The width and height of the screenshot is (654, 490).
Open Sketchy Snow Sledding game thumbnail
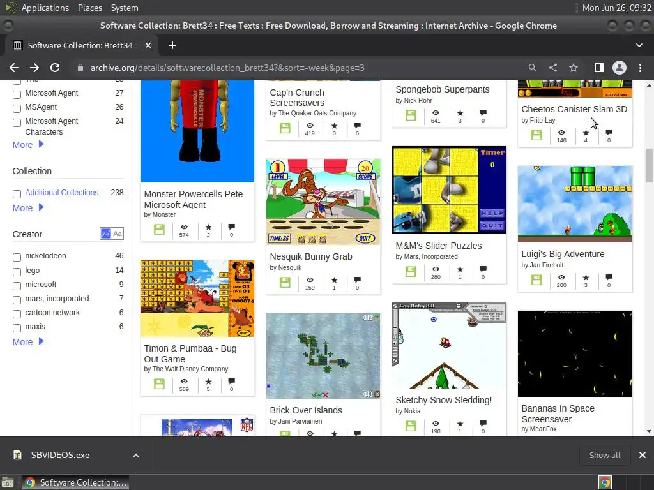(x=449, y=346)
